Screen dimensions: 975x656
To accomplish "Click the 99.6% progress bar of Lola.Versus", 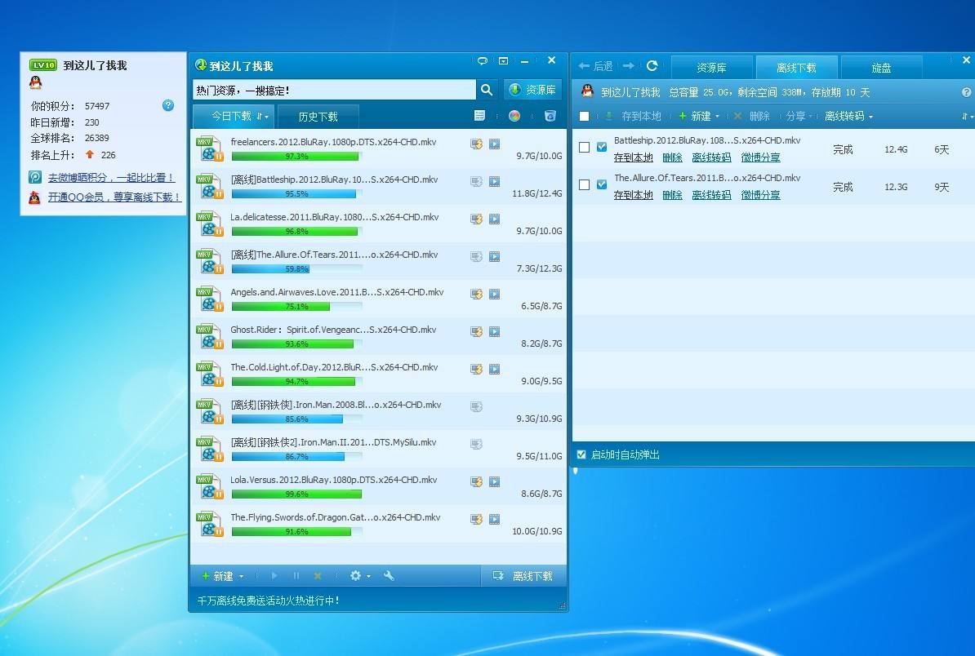I will pyautogui.click(x=296, y=494).
